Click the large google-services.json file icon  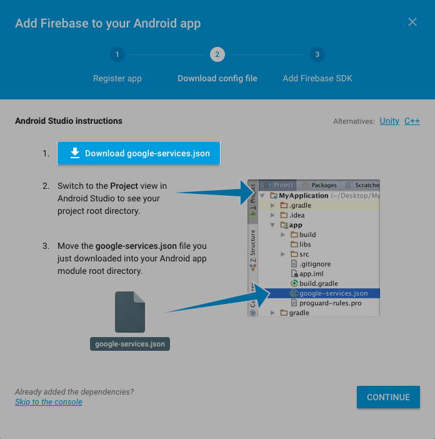coord(130,312)
